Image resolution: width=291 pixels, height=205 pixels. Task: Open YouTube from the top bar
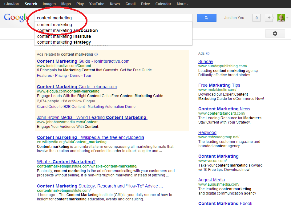coord(97,4)
